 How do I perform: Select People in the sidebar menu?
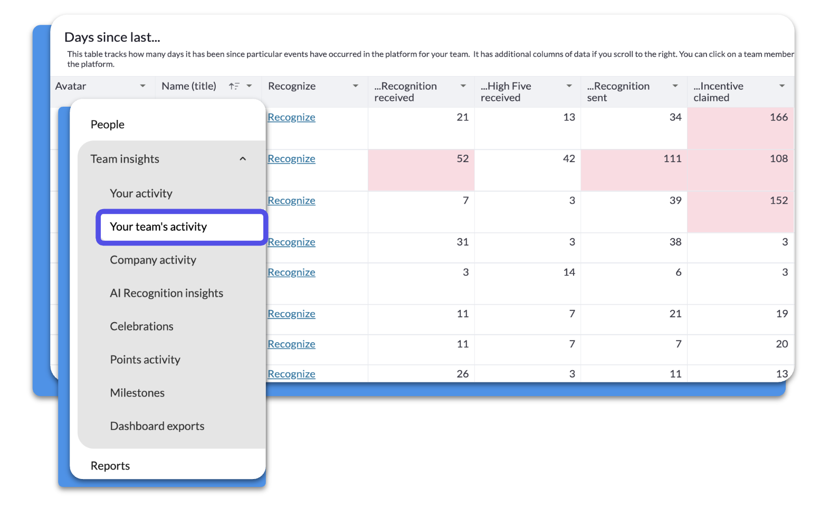coord(108,125)
